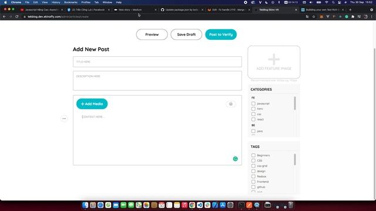Click the small round icon beside Add Media
The width and height of the screenshot is (376, 211).
pyautogui.click(x=231, y=104)
